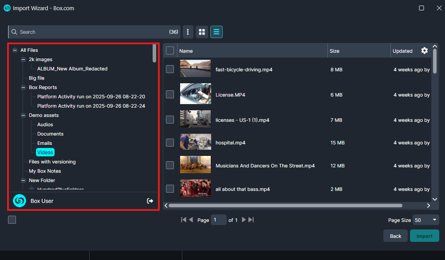Switch to grid view layout
The height and width of the screenshot is (260, 445).
pos(202,32)
